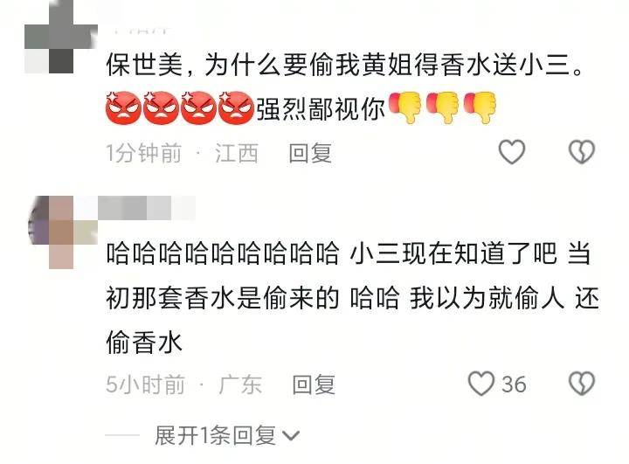Click the like count 36

pyautogui.click(x=514, y=384)
